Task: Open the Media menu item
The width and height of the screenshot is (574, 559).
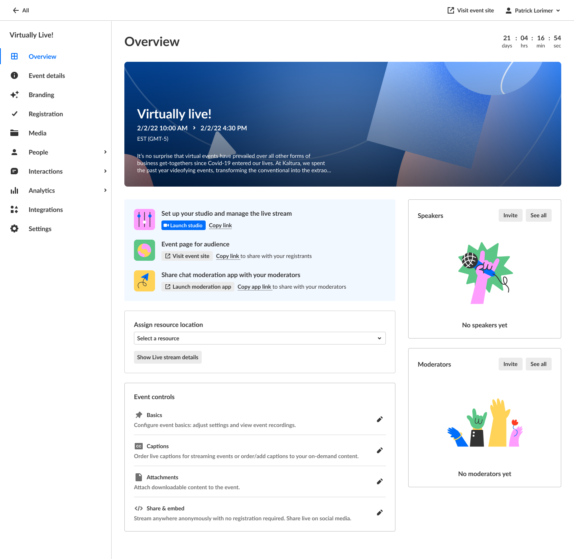Action: click(37, 133)
